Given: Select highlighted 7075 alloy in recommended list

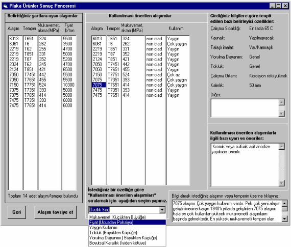Looking at the screenshot, I should 99,85.
